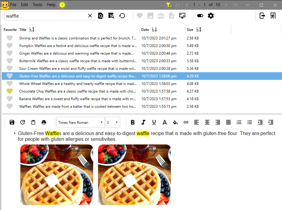The image size is (282, 210).
Task: Open the Edit menu
Action: coord(25,5)
